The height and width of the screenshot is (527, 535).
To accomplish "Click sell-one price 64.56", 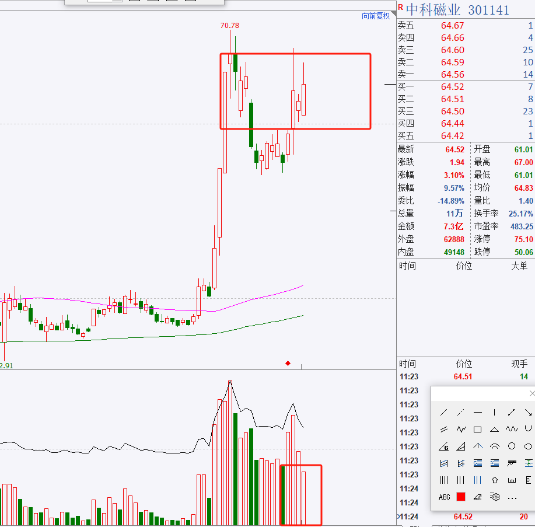I will click(x=452, y=75).
